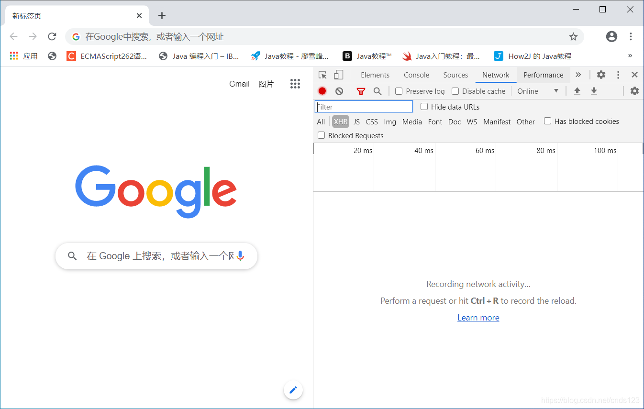
Task: Expand more DevTools tabs chevron
Action: [578, 75]
